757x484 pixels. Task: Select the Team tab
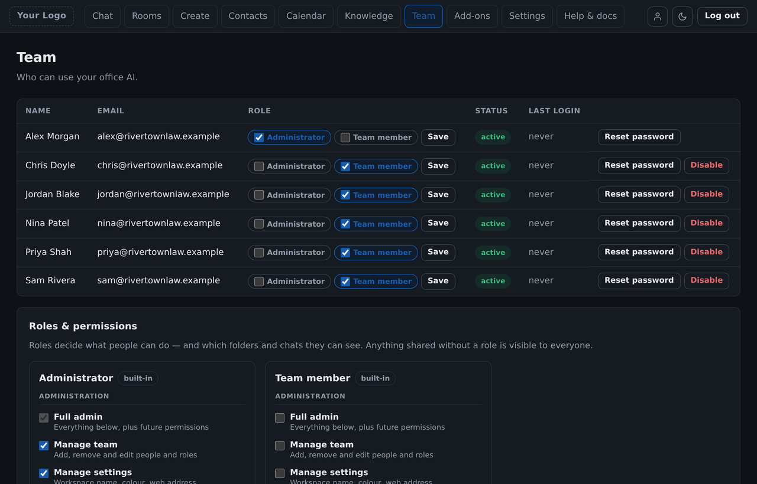click(x=423, y=16)
